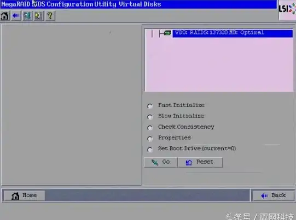
Task: Click the blue back arrow toolbar icon
Action: (x=16, y=16)
